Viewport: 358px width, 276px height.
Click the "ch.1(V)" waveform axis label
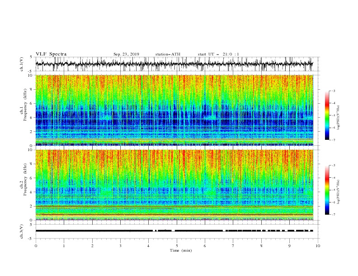(22, 64)
